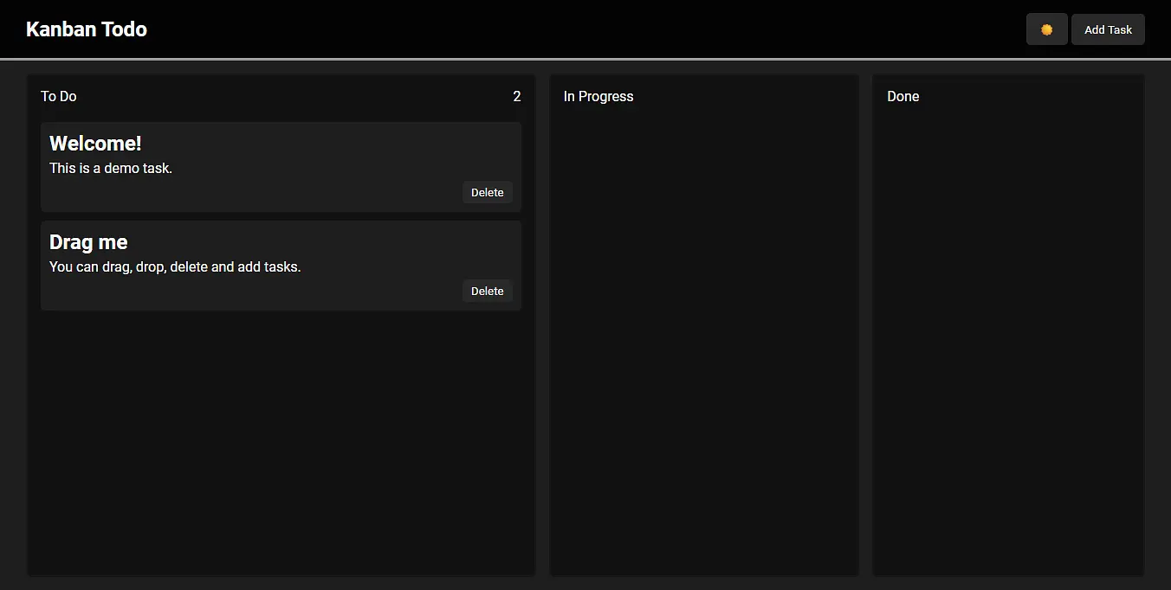This screenshot has height=590, width=1171.
Task: Delete the Welcome! task
Action: click(x=487, y=192)
